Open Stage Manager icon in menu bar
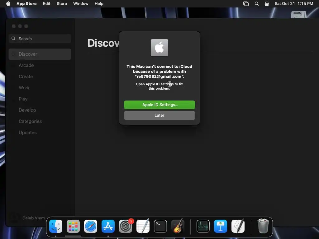Screen dimensions: 319x239 coord(246,4)
